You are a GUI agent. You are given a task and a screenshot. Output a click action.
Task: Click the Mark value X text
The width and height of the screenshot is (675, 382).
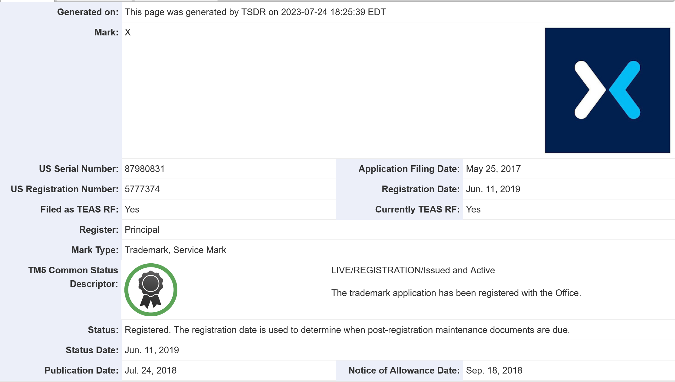[x=128, y=32]
